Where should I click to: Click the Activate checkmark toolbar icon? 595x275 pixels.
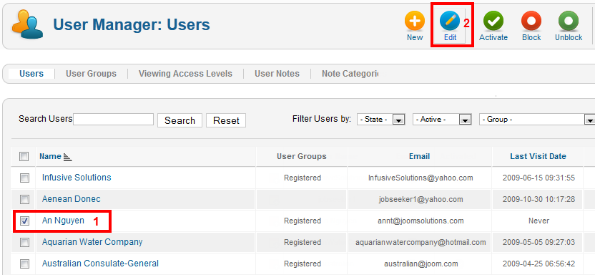[x=493, y=21]
